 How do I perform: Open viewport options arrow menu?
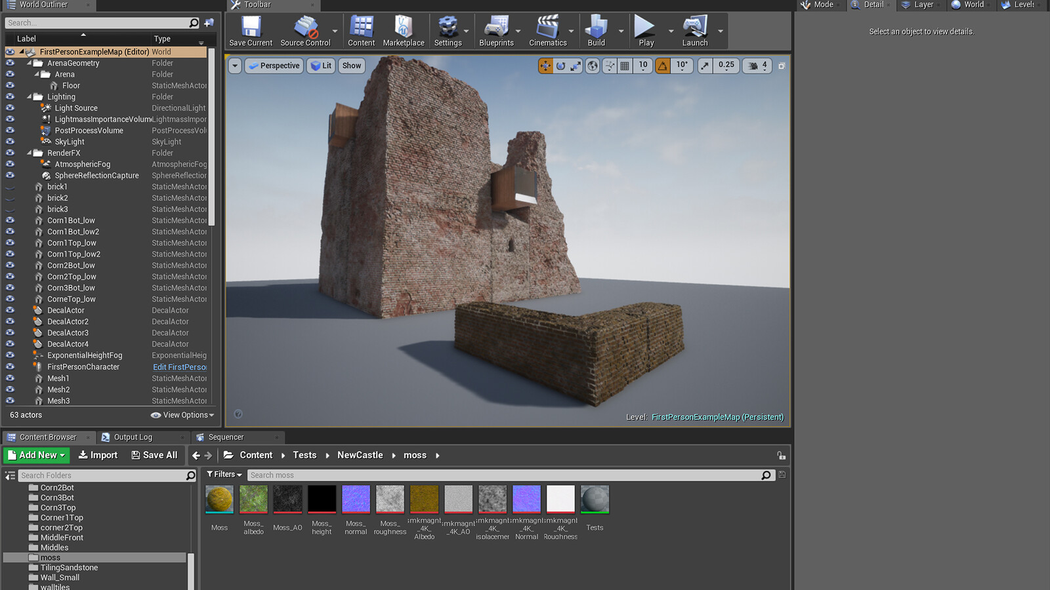coord(235,66)
